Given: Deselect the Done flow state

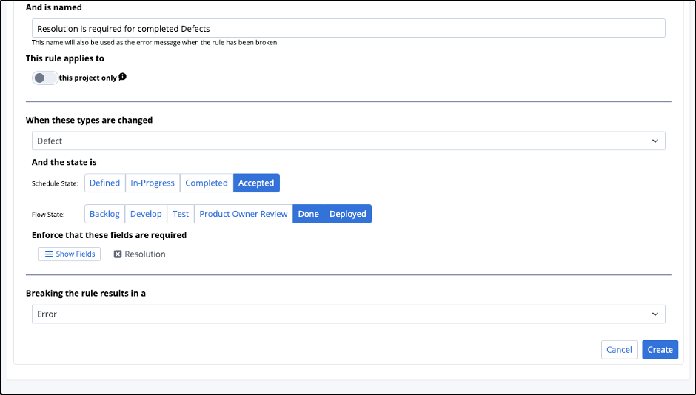Looking at the screenshot, I should pos(308,214).
